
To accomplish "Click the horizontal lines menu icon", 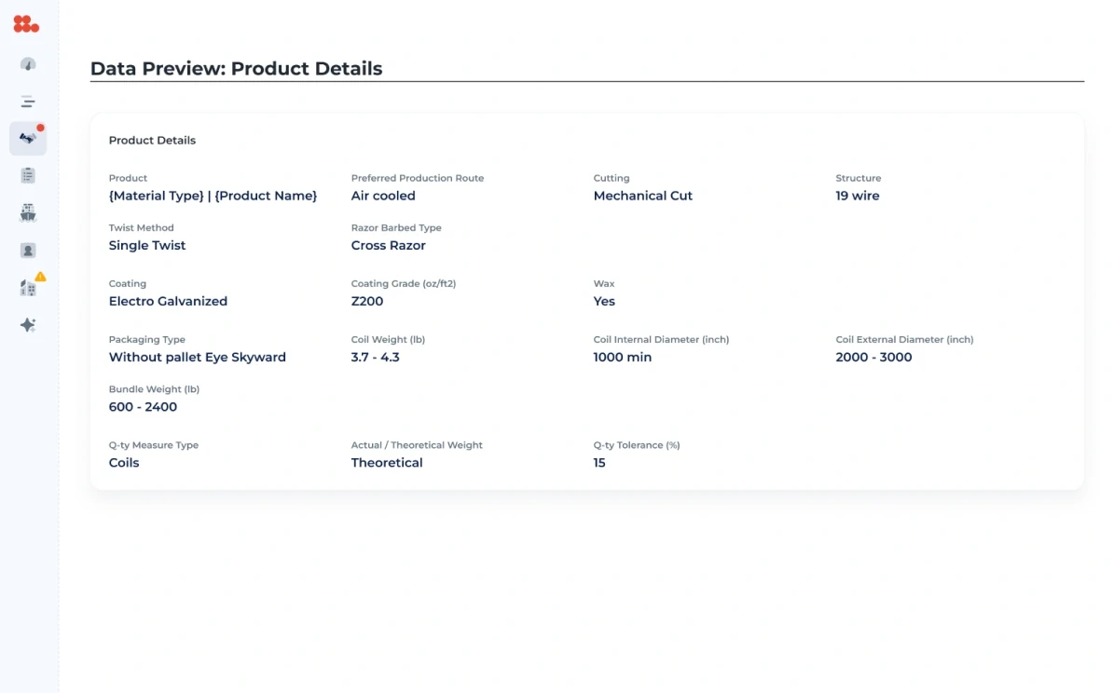I will coord(28,102).
